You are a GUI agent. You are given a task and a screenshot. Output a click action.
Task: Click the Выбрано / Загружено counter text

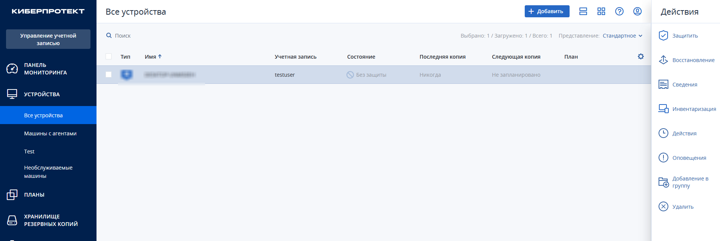click(506, 36)
